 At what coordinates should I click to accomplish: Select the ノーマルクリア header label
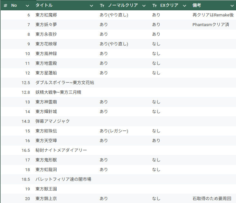tap(123, 5)
